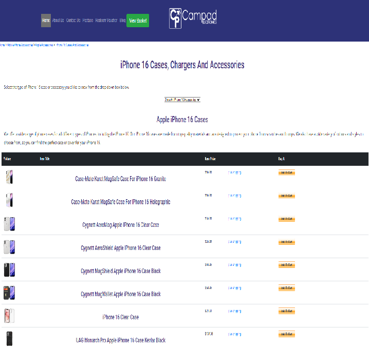Screen dimensions: 369x348
Task: Add iPhone 16 Clear Case to cart
Action: click(x=287, y=311)
